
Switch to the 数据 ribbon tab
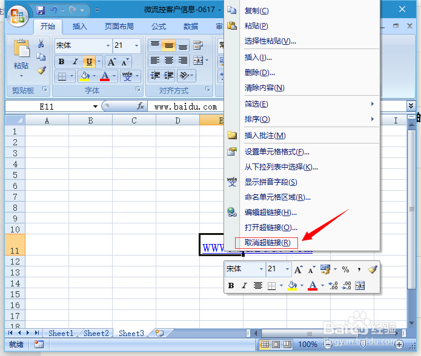click(191, 26)
